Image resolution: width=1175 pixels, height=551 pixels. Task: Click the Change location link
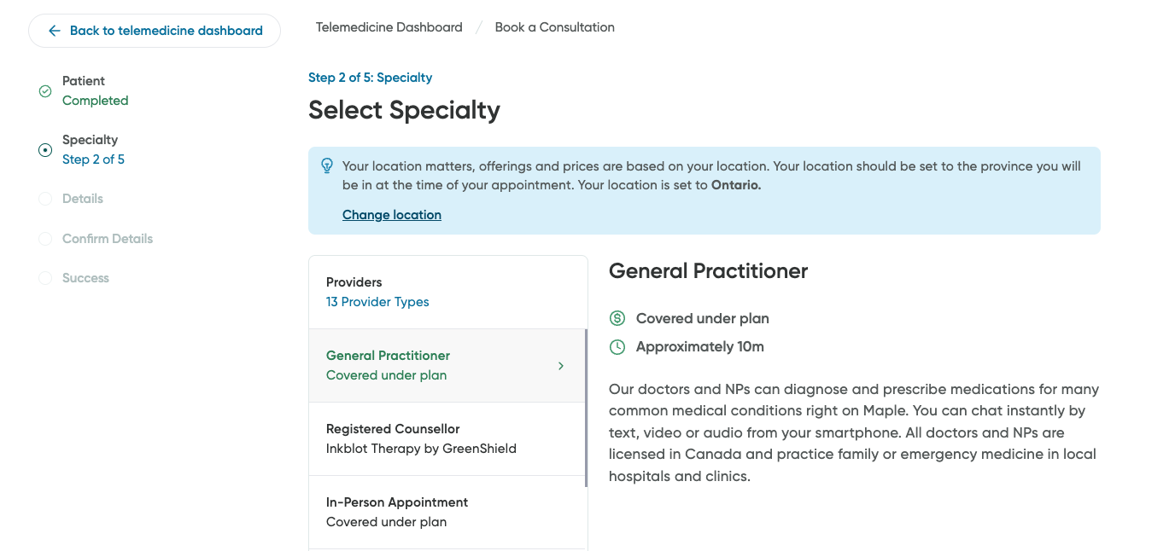pyautogui.click(x=391, y=214)
